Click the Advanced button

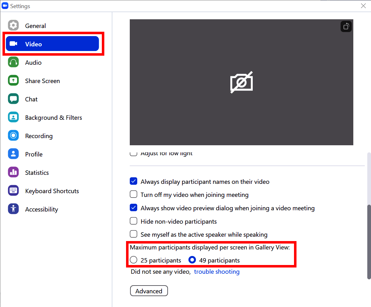pos(149,291)
